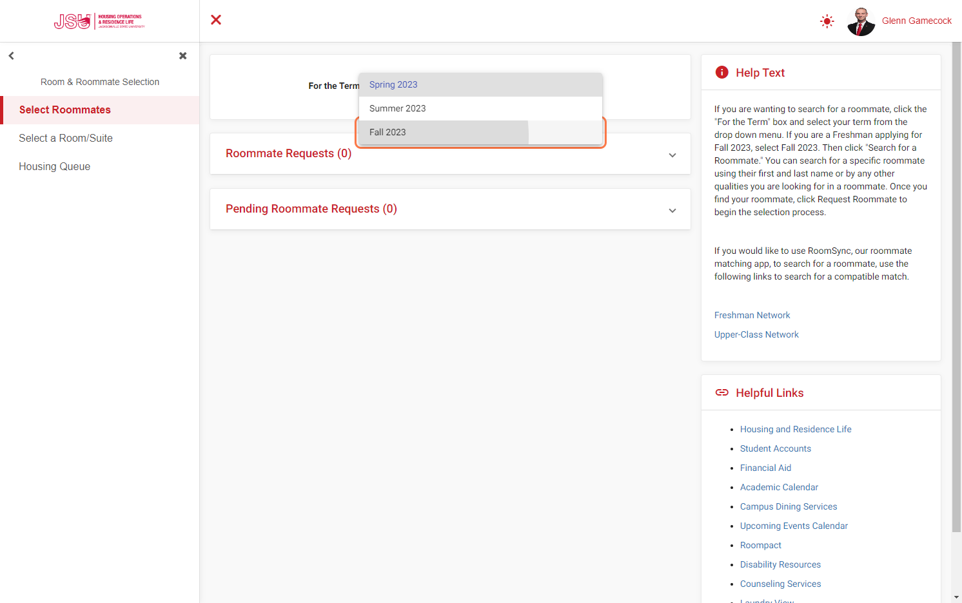Open Glenn Gamecock profile avatar

coord(861,21)
